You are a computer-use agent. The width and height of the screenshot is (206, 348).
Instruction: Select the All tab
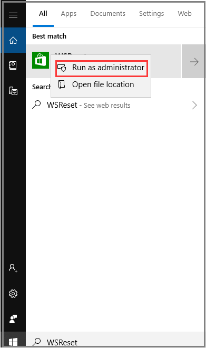(x=43, y=14)
